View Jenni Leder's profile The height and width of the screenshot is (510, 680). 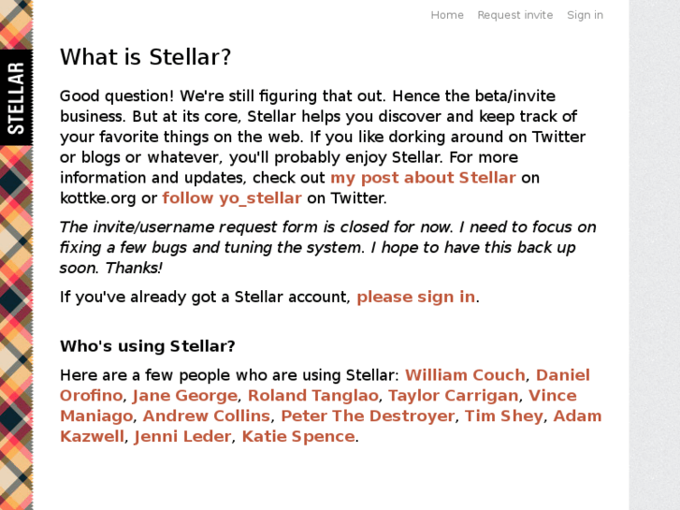click(x=182, y=437)
